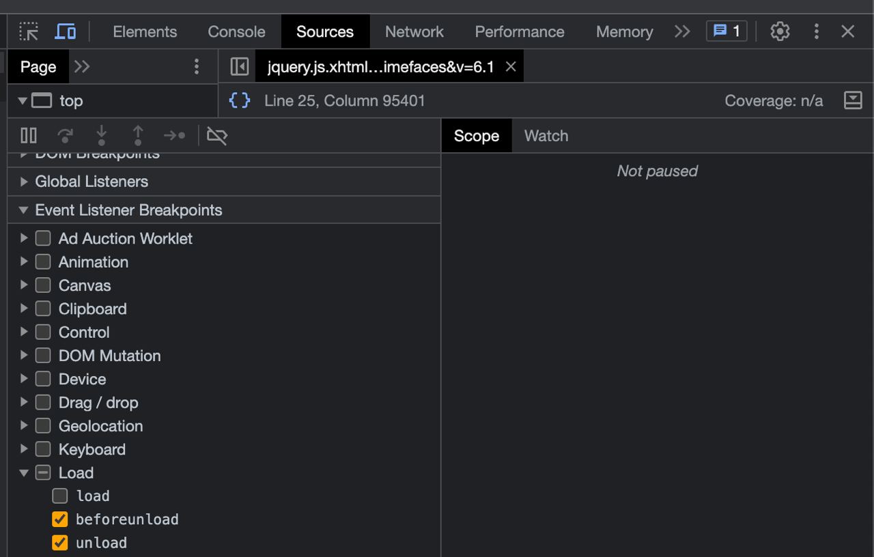Show more DevTools tabs chevron
The width and height of the screenshot is (874, 557).
[x=682, y=31]
